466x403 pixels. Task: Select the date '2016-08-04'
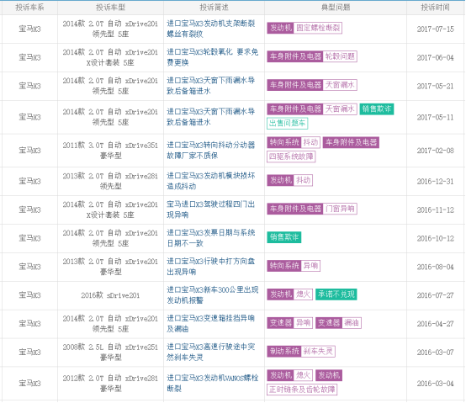(436, 268)
